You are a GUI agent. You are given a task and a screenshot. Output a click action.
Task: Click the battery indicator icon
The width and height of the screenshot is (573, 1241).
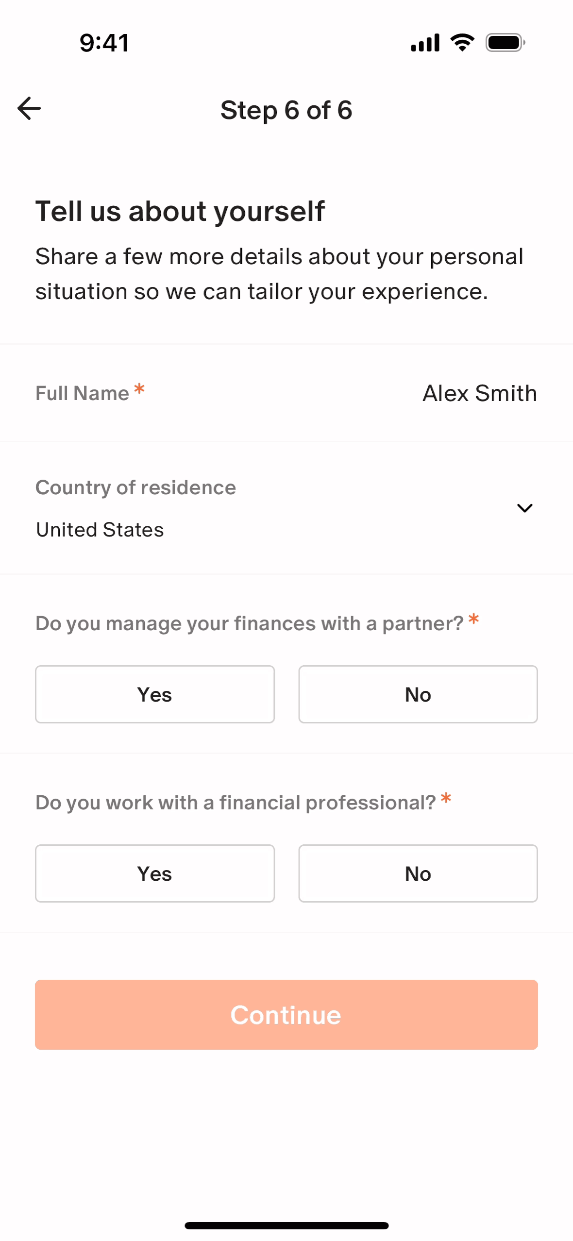(505, 43)
